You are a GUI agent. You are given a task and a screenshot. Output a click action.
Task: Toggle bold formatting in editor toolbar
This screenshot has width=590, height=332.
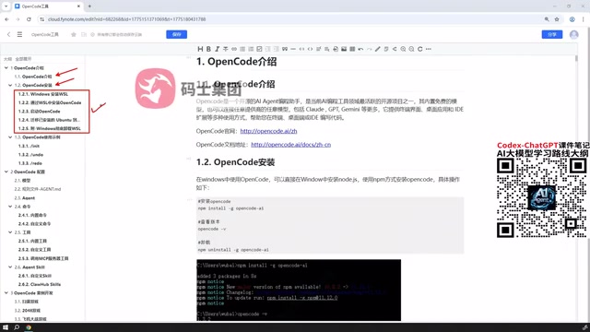[x=208, y=49]
